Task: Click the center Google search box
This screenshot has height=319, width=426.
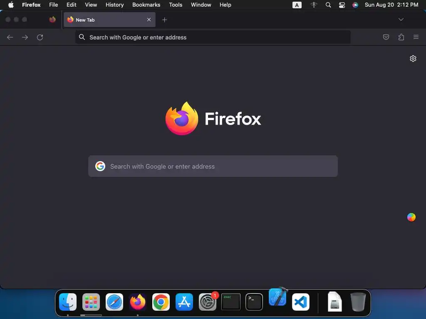Action: [213, 166]
